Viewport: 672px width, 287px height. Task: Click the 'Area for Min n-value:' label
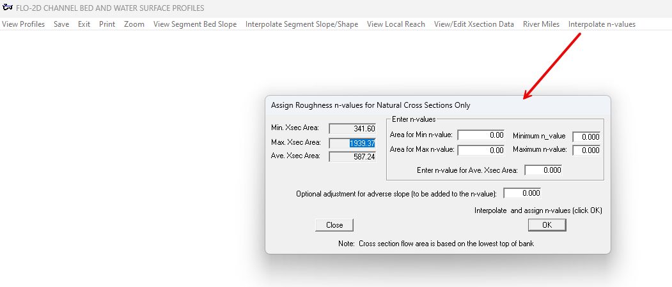pos(421,135)
